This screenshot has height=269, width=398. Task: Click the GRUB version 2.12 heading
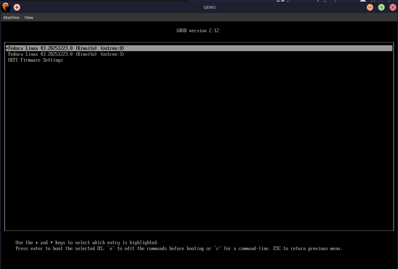tap(198, 30)
